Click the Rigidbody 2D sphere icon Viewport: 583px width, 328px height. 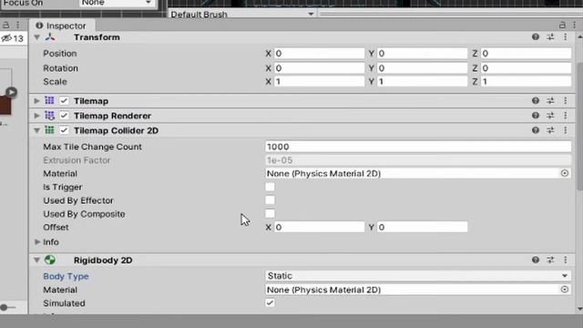[50, 260]
